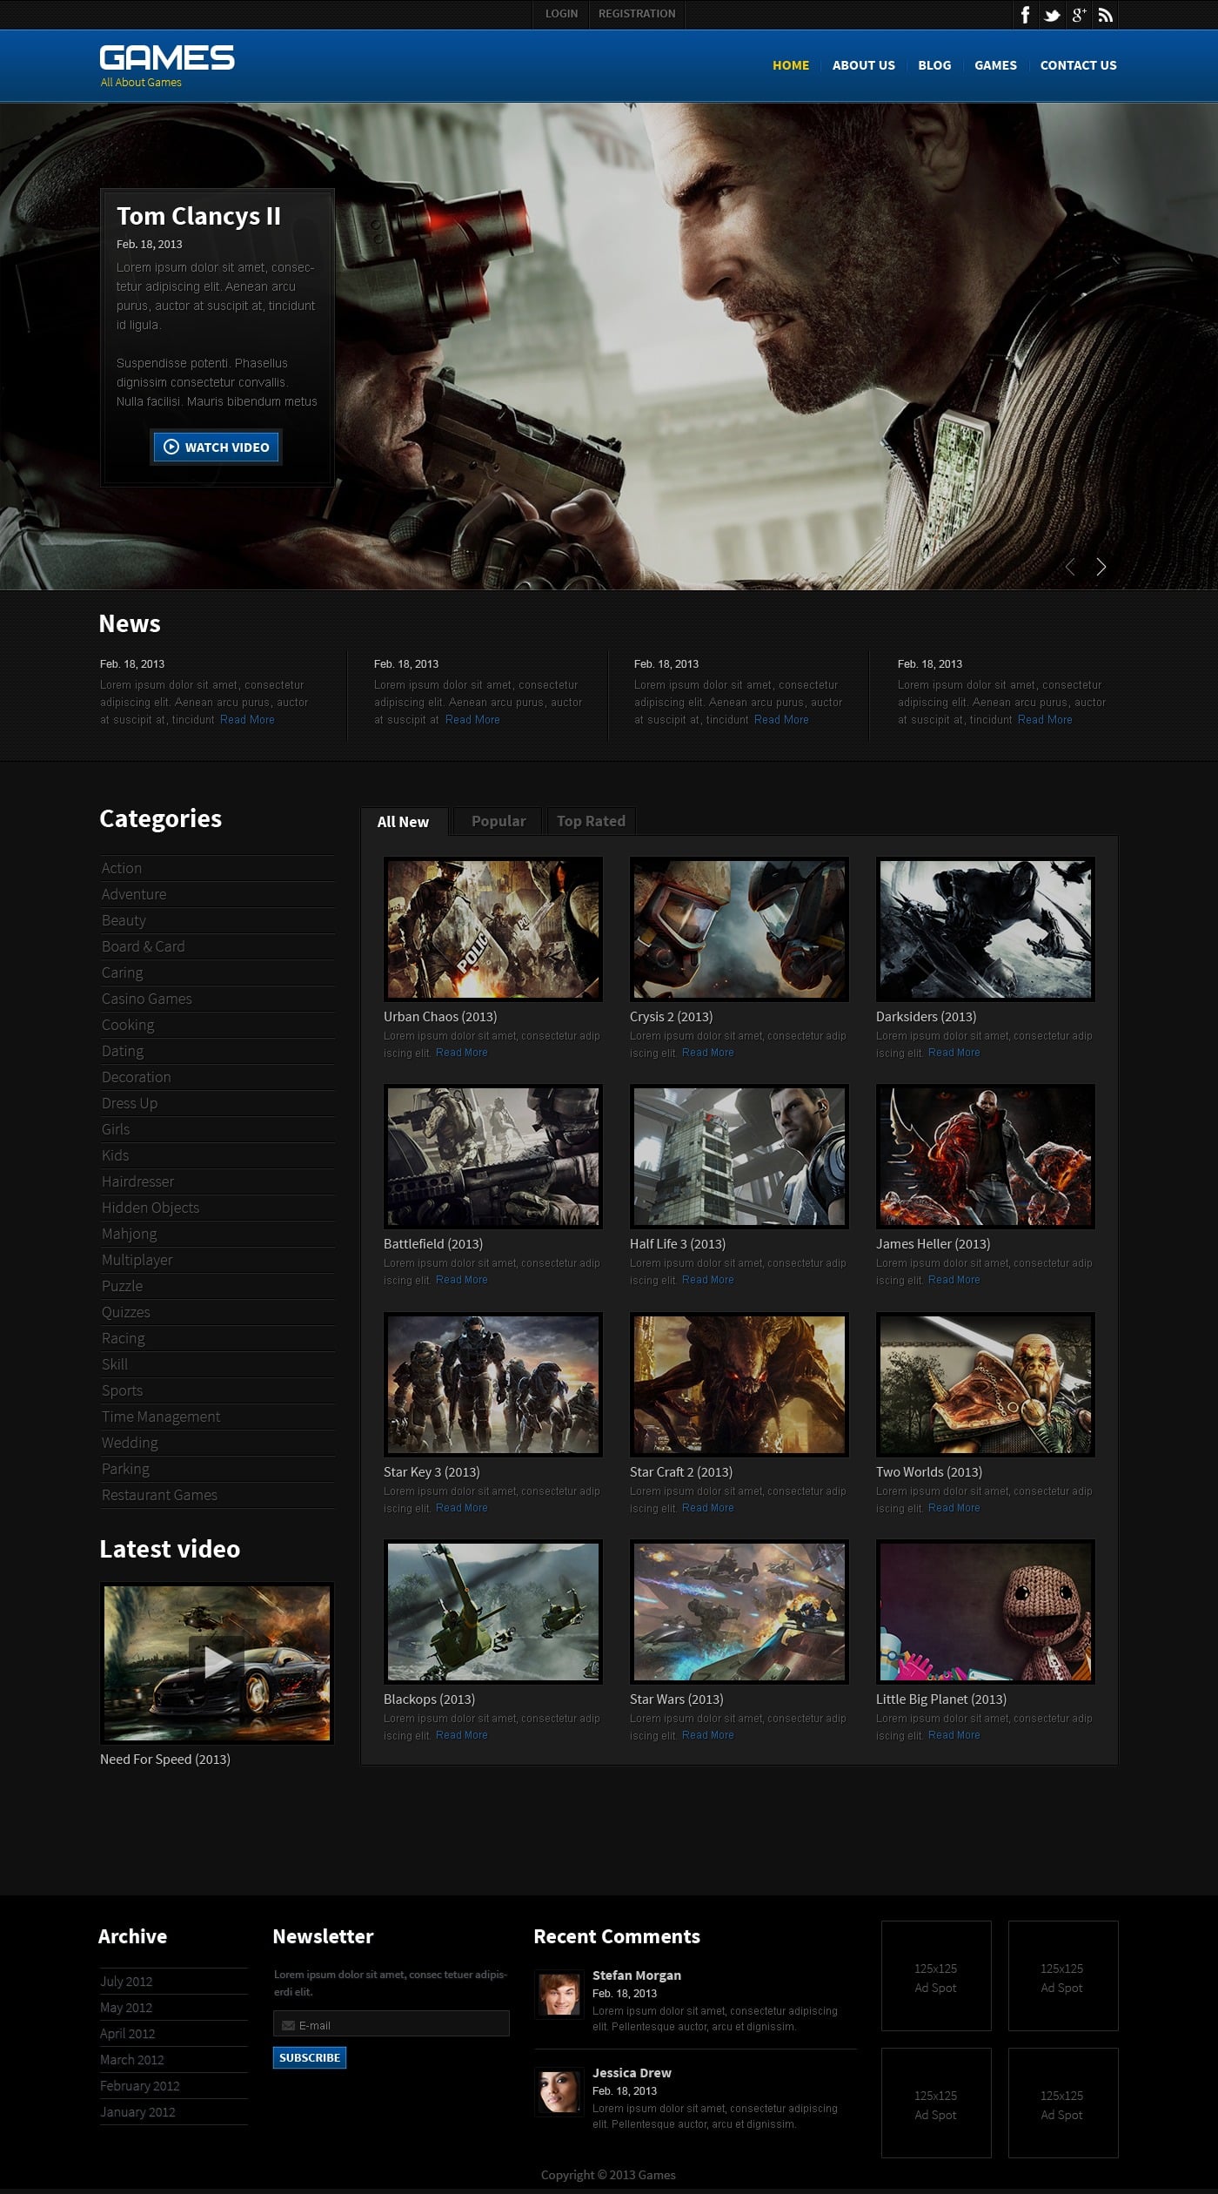This screenshot has width=1218, height=2194.
Task: Open the Google Plus icon
Action: [1079, 15]
